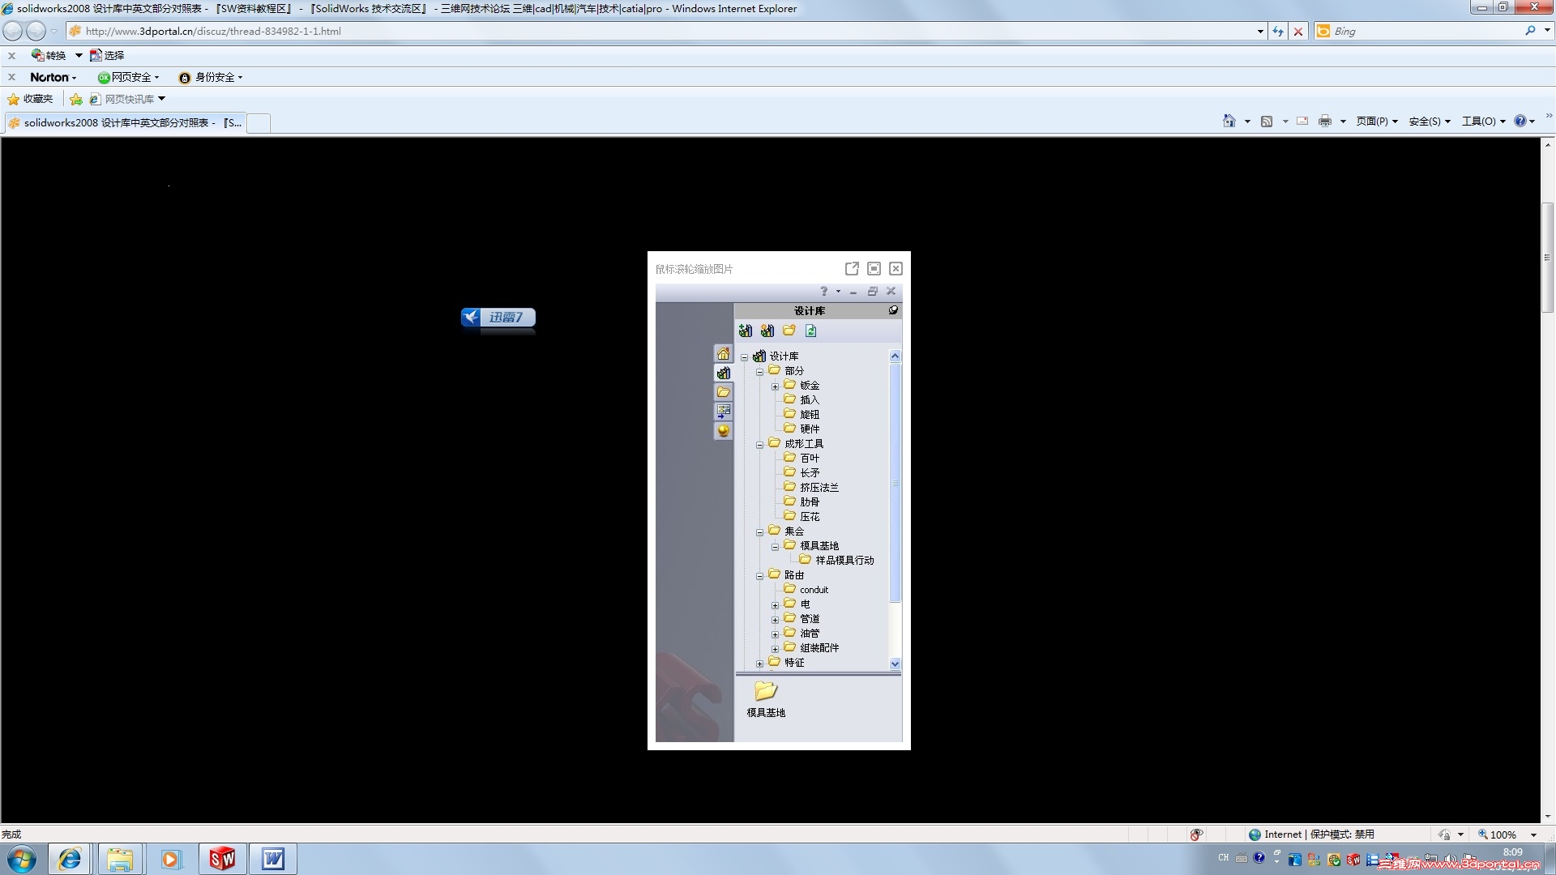The height and width of the screenshot is (875, 1556).
Task: Expand the 钣金 folder node
Action: (775, 386)
